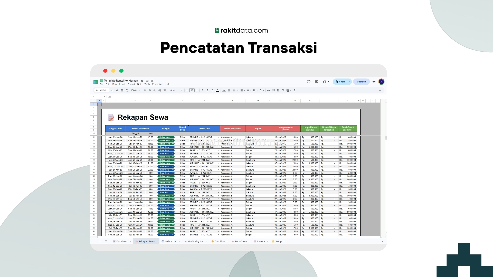
Task: Redo the last action
Action: click(x=117, y=90)
